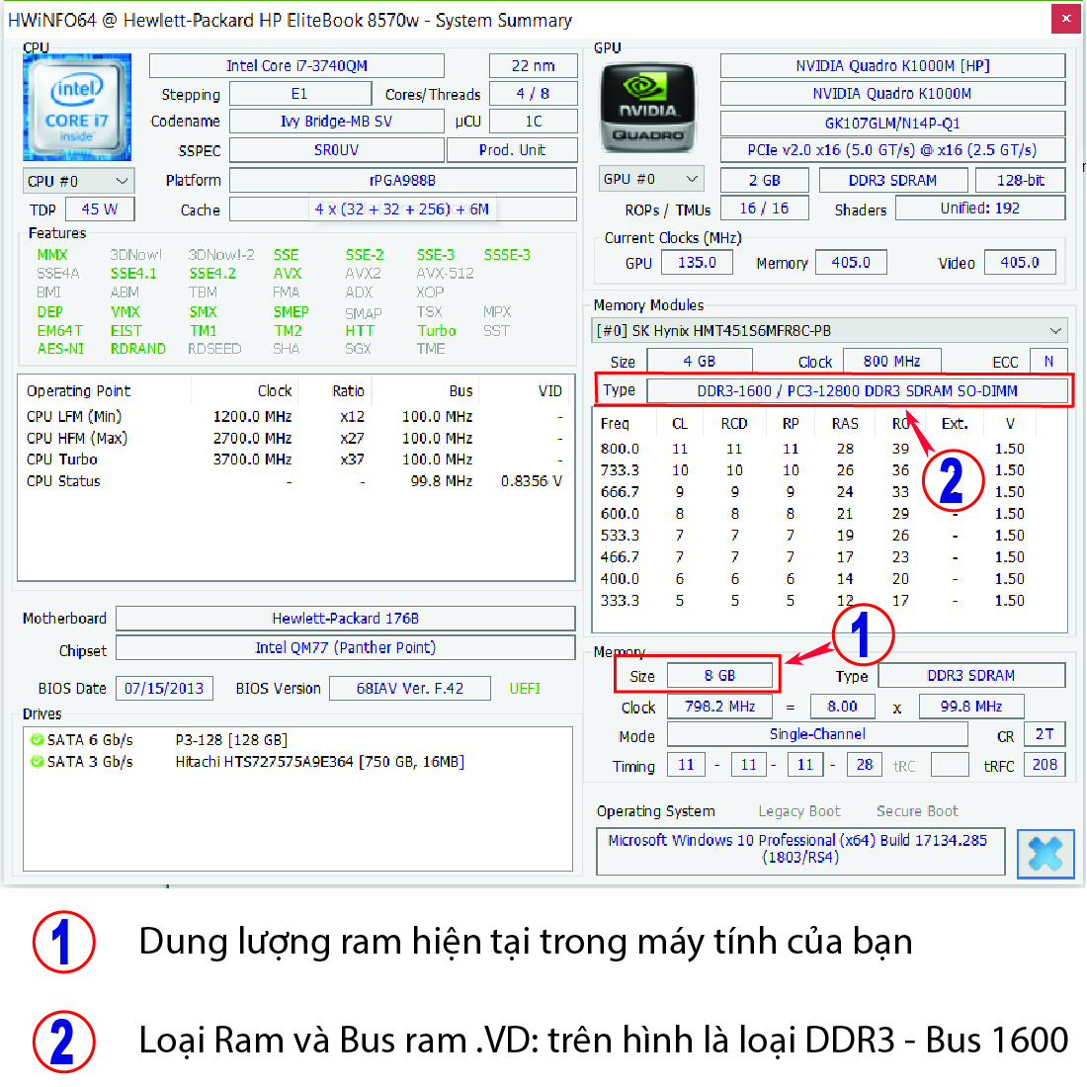
Task: Click the Prod. Unit field
Action: point(512,150)
